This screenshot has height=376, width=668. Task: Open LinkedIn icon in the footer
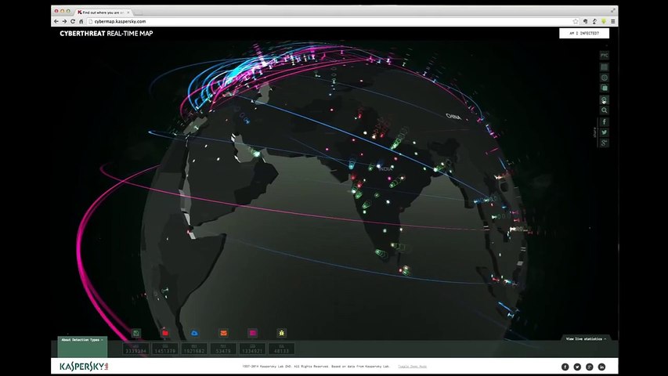pos(601,367)
